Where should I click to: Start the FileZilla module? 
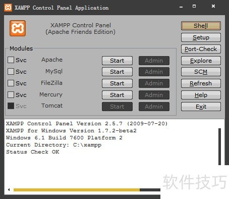pos(117,83)
